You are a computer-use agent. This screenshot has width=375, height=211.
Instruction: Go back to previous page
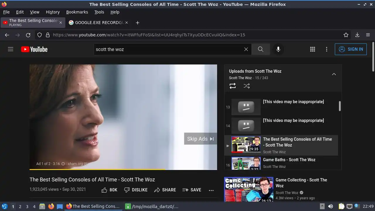click(x=7, y=35)
